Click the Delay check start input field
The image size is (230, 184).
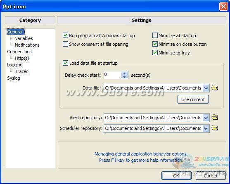112,75
